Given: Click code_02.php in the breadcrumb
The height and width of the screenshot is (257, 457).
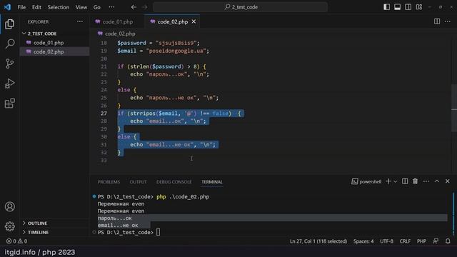Looking at the screenshot, I should pos(120,34).
